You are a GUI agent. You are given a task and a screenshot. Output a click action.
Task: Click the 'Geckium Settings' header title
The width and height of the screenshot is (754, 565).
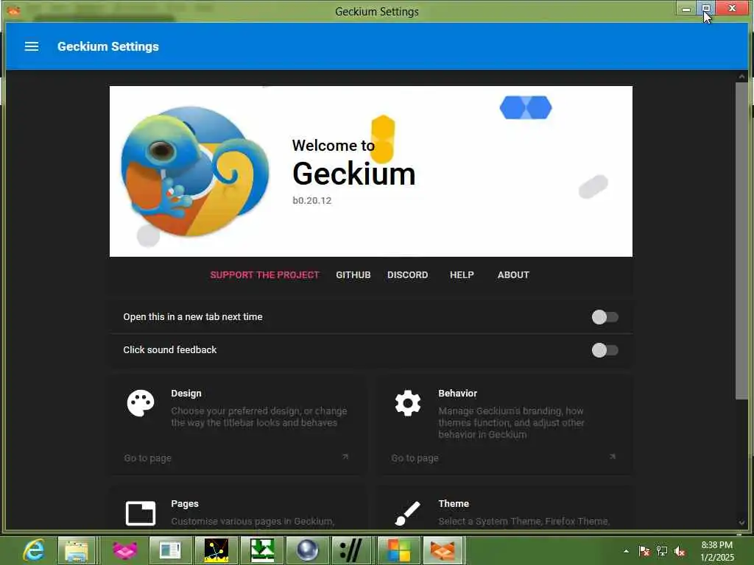click(108, 46)
